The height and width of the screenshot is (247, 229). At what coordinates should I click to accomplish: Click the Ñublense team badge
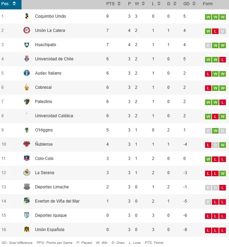tap(27, 144)
